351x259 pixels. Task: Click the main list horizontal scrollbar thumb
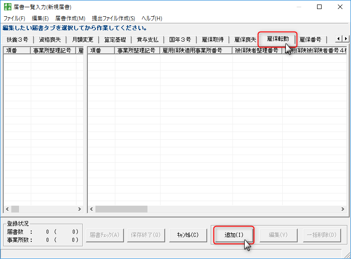pyautogui.click(x=121, y=209)
